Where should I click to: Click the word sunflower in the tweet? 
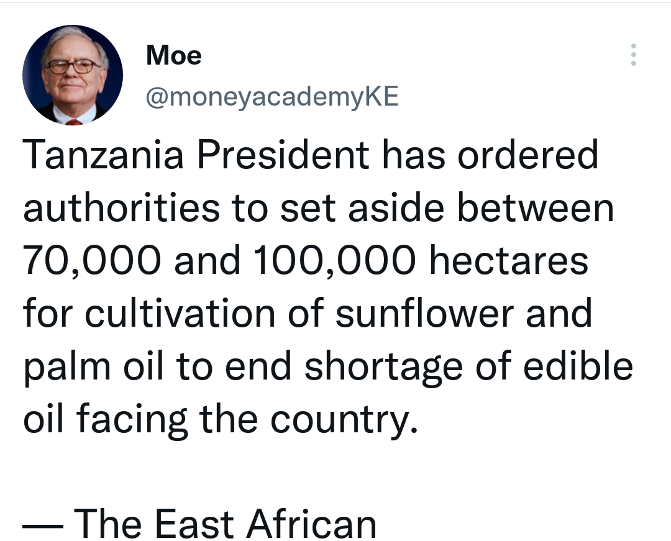424,314
